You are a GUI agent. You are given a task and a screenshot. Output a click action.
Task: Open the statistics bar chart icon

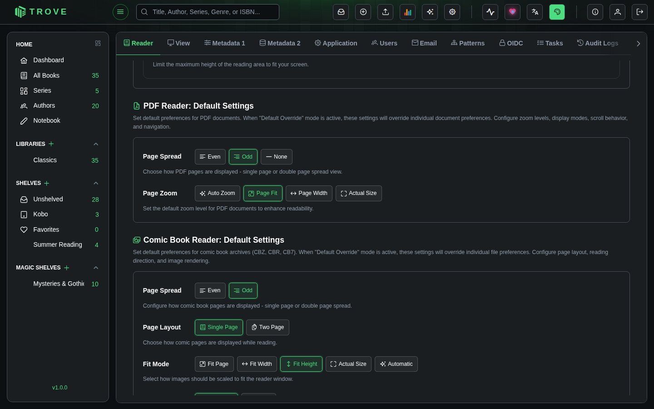click(408, 12)
